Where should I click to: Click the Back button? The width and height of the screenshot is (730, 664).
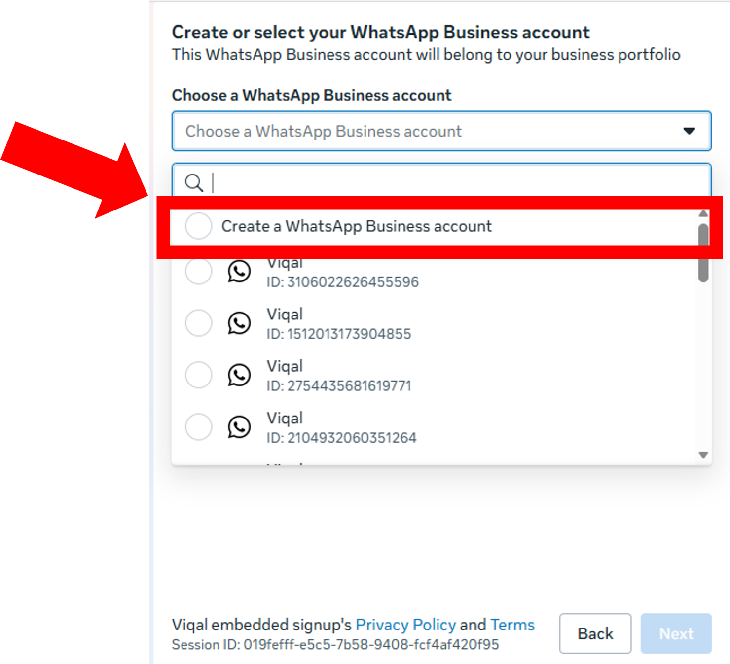pyautogui.click(x=595, y=633)
